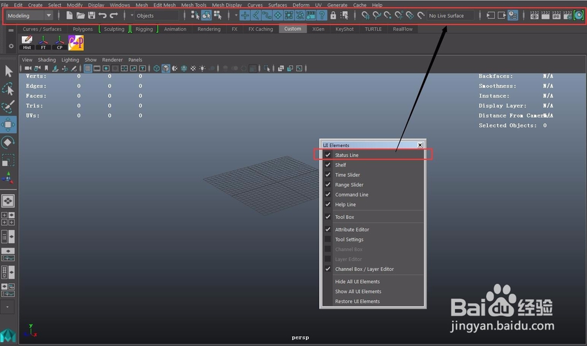Choose the Scale tool in Tool Box
The width and height of the screenshot is (587, 346).
(8, 161)
